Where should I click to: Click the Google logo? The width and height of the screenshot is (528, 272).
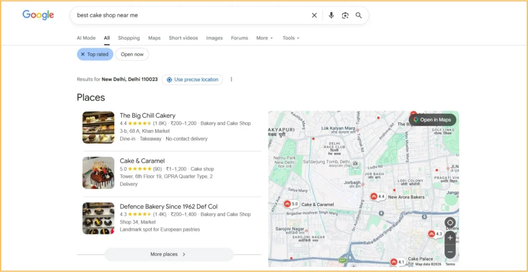[38, 15]
